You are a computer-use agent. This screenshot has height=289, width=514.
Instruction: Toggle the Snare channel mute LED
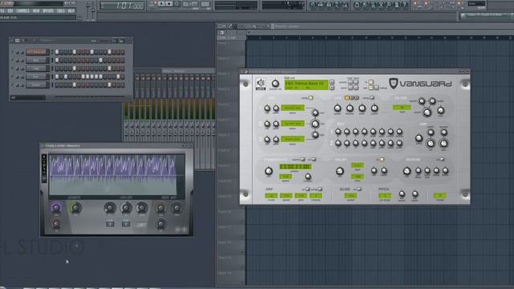click(x=13, y=85)
